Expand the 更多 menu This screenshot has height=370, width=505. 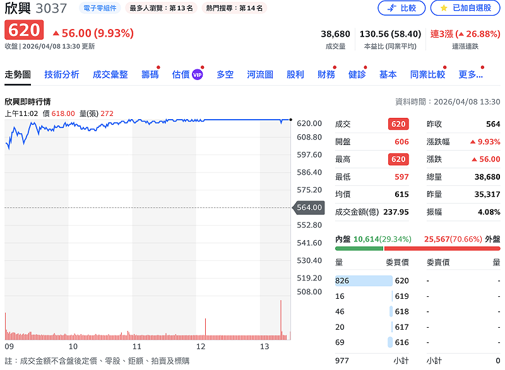point(470,74)
